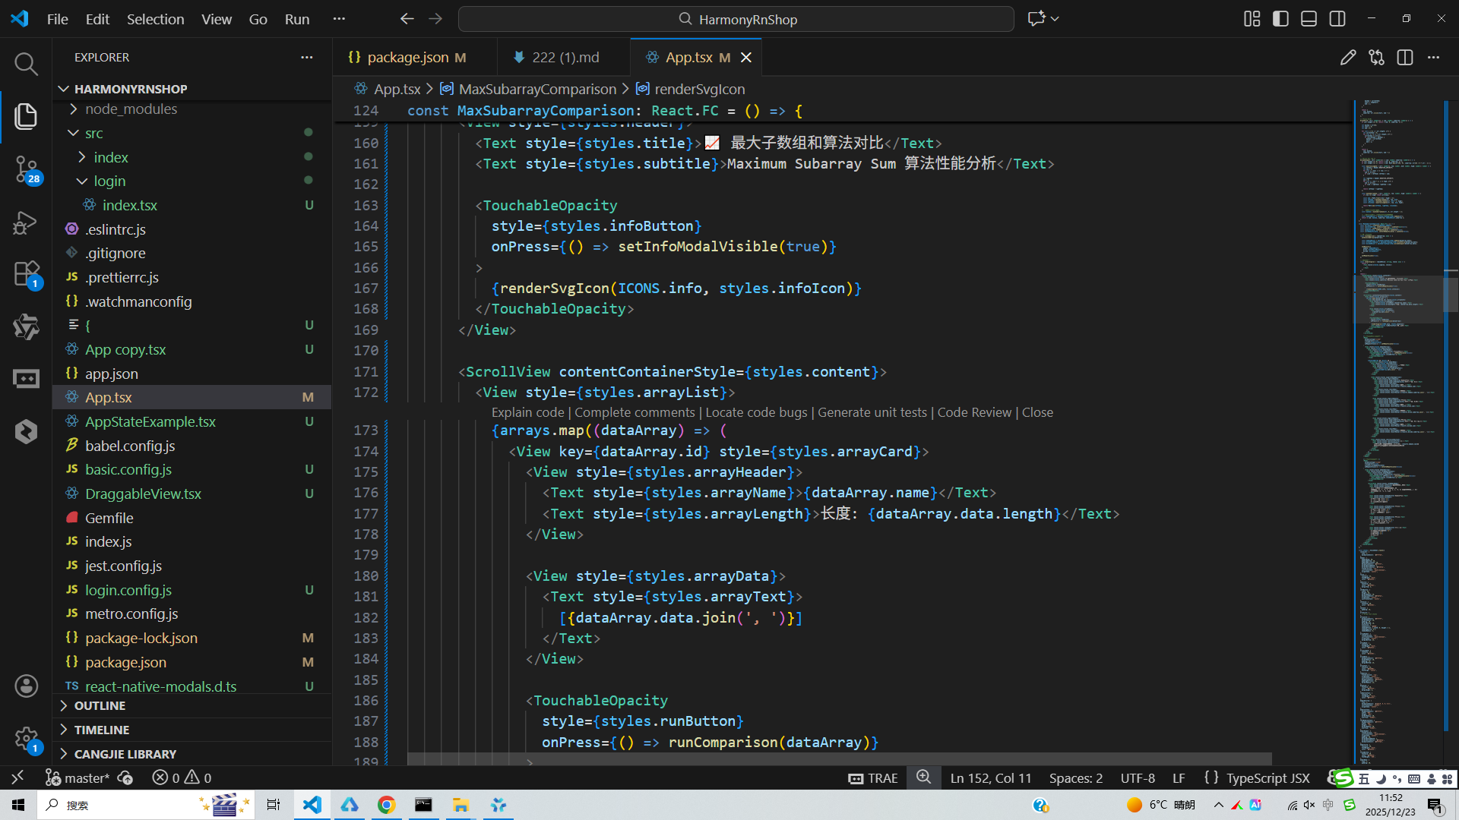Open Source Control view with 28 changes
1459x820 pixels.
26,169
